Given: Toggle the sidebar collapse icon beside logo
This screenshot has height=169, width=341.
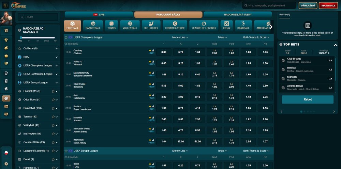Looking at the screenshot, I should [5, 5].
